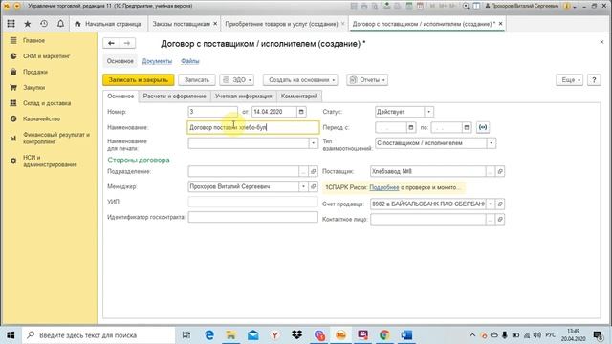Switch to Заказы поставщикам tab

tap(181, 24)
